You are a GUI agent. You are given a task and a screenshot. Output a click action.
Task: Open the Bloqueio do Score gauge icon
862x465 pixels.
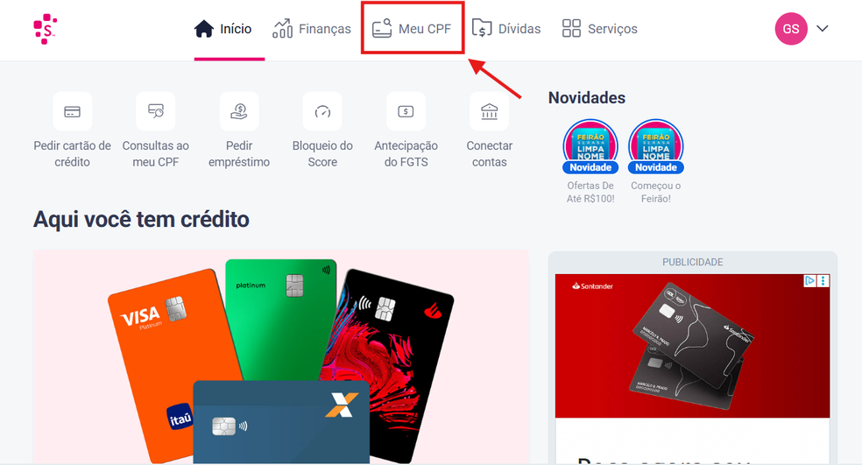[x=322, y=111]
